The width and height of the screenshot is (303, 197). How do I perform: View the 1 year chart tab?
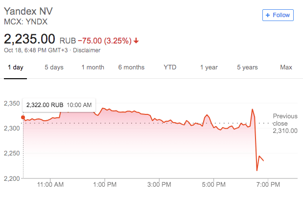click(x=209, y=67)
